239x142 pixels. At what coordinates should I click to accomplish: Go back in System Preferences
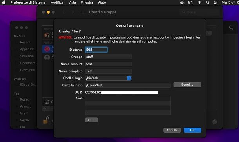(63, 12)
